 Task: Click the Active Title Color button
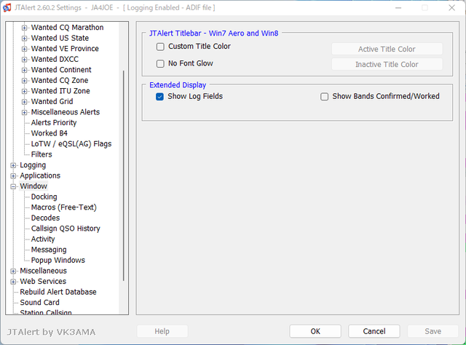(387, 49)
